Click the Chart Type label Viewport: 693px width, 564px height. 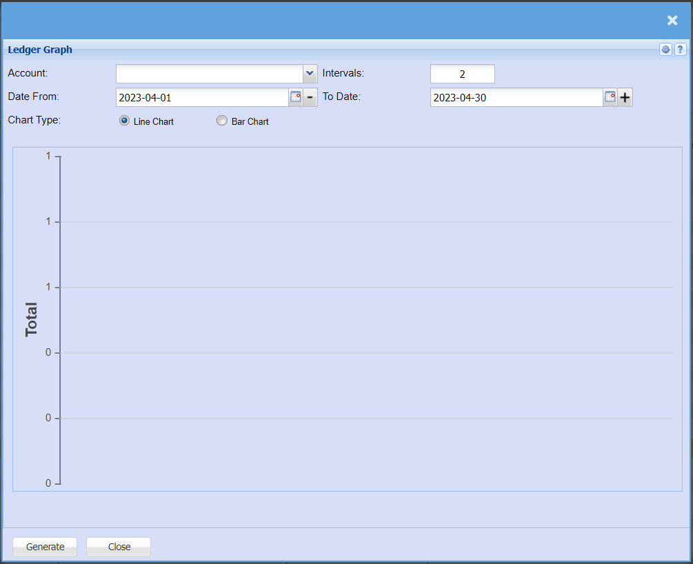[x=34, y=120]
